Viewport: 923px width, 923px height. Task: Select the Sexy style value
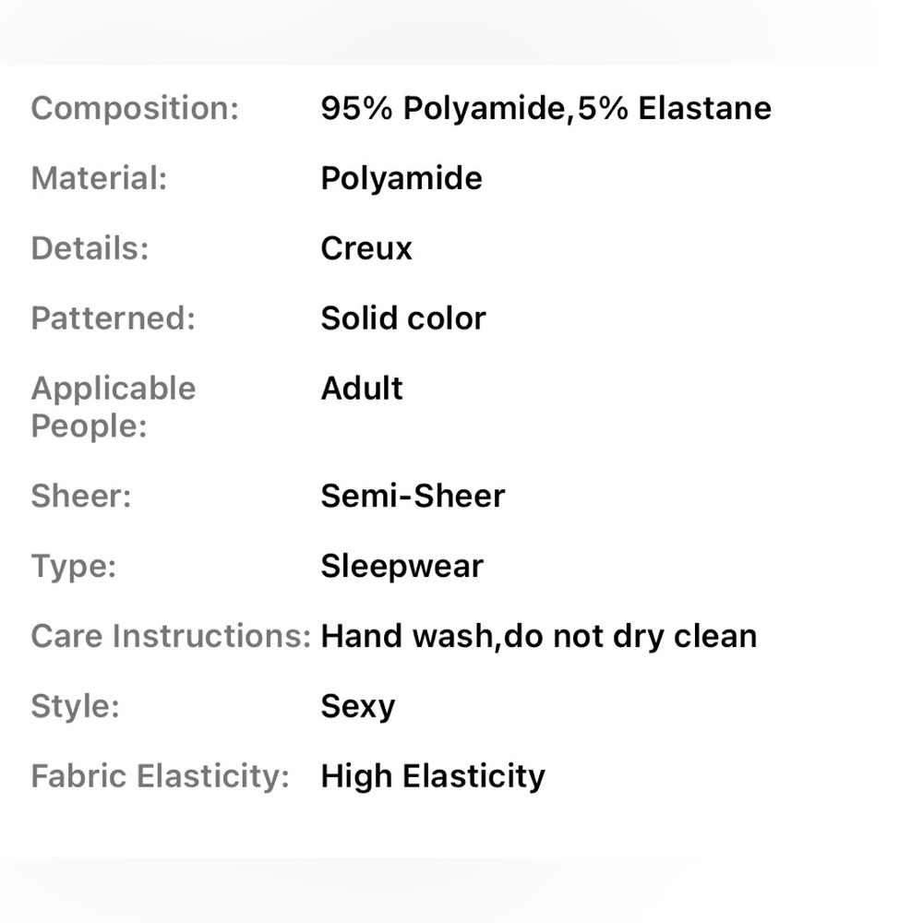coord(358,707)
